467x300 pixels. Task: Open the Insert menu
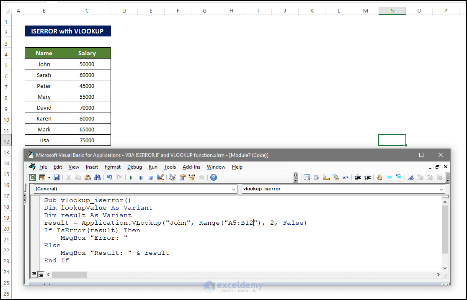[92, 167]
